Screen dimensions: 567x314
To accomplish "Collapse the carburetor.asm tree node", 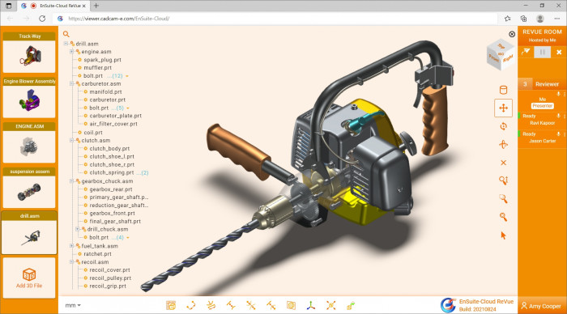I will click(x=71, y=84).
